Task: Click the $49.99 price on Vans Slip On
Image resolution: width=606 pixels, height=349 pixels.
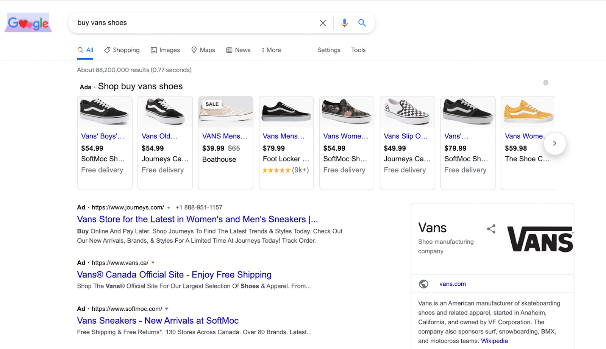Action: (395, 148)
